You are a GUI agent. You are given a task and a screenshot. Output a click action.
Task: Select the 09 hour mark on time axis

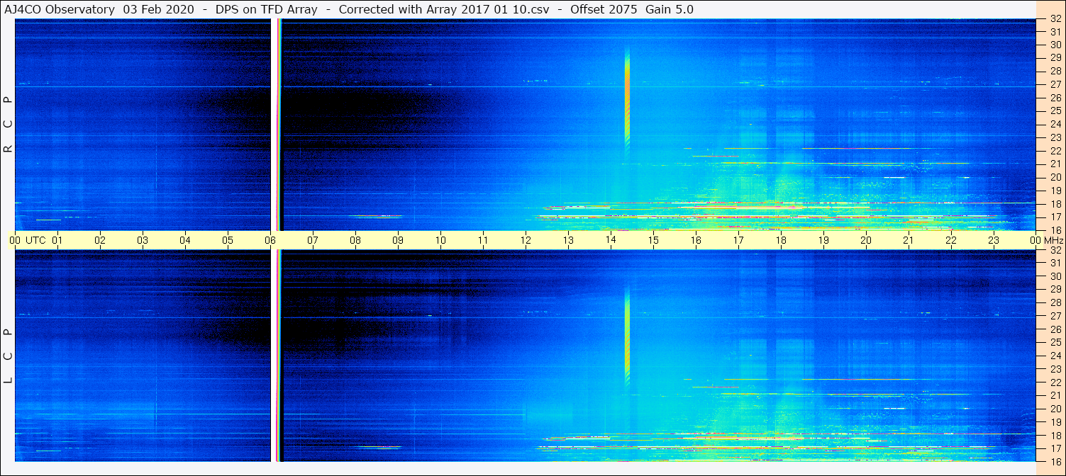(398, 240)
